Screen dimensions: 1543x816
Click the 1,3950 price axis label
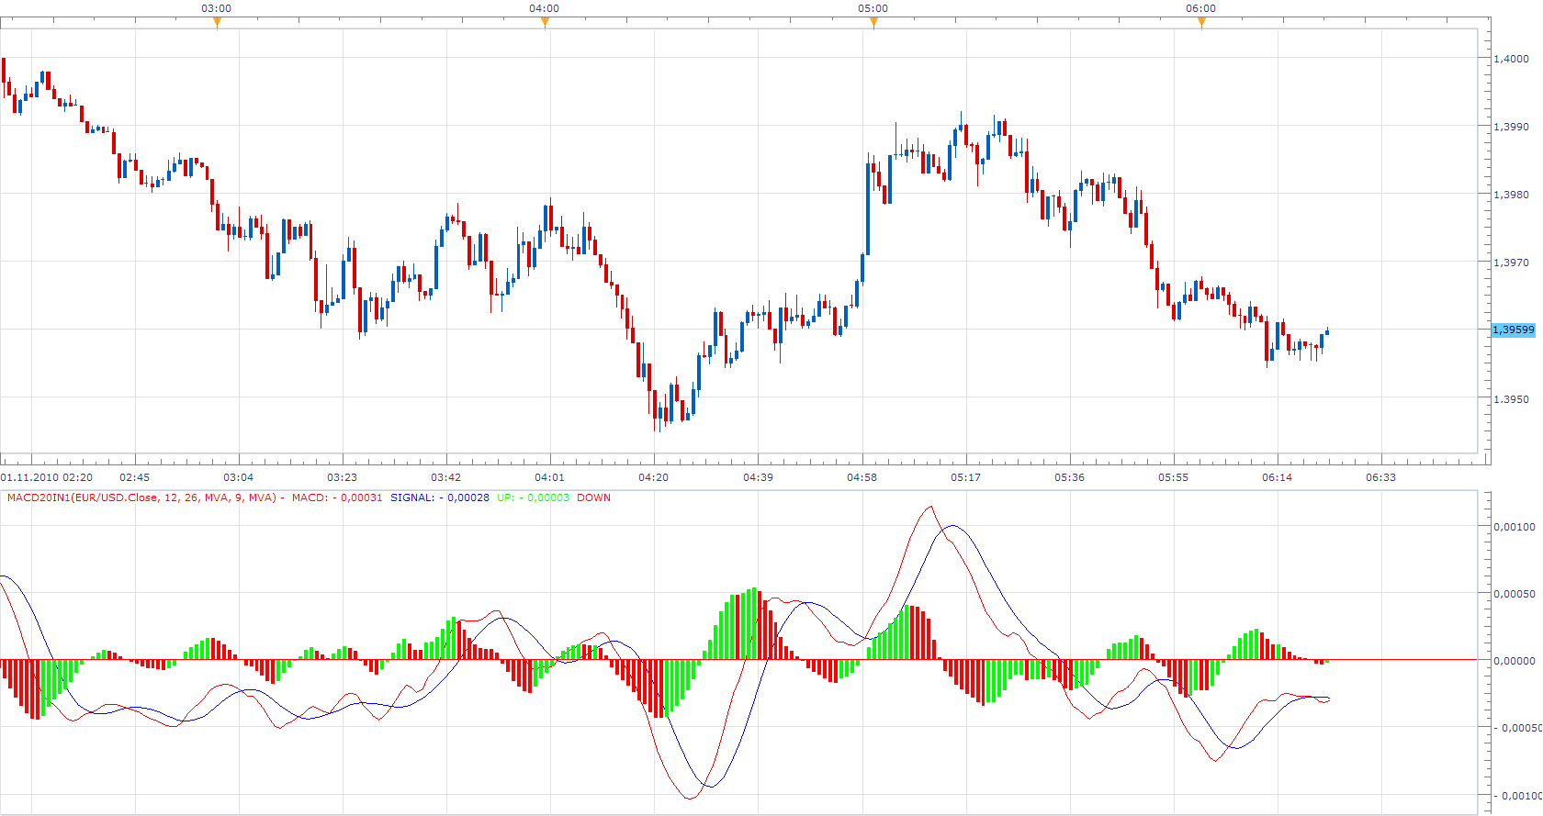[1512, 399]
